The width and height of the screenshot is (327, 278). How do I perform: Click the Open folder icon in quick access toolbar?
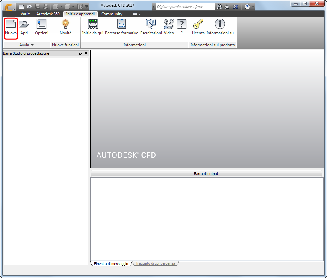30,7
